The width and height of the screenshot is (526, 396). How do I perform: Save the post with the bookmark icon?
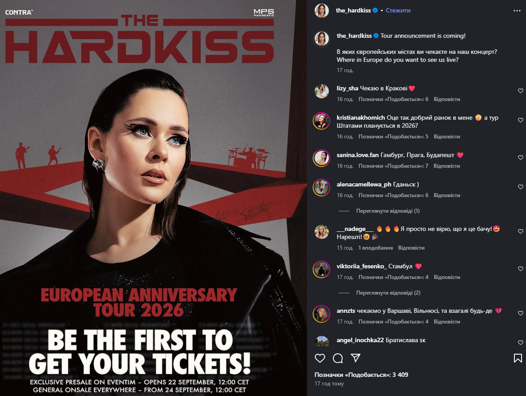[518, 358]
